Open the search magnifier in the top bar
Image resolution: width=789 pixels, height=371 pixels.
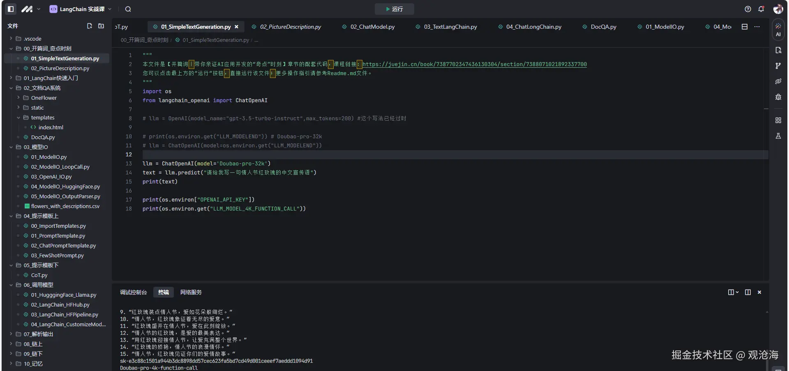coord(128,9)
